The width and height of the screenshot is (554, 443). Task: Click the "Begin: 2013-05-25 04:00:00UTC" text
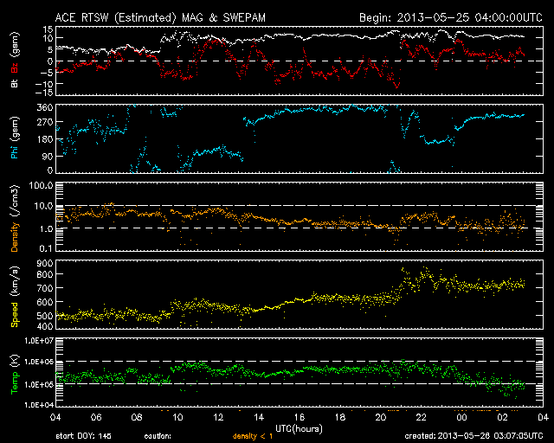coord(451,17)
